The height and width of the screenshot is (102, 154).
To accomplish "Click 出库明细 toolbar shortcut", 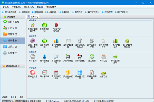I will coord(64,12).
